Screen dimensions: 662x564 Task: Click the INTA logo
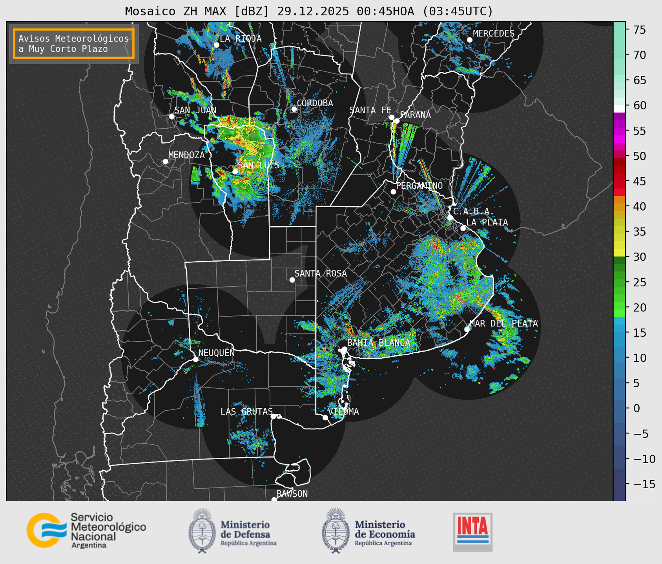click(473, 532)
